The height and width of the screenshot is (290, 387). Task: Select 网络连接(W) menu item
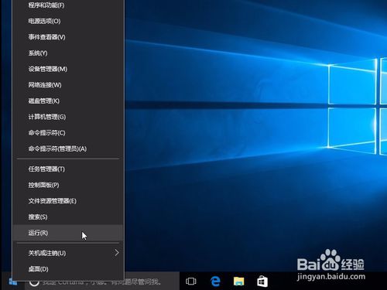[68, 85]
